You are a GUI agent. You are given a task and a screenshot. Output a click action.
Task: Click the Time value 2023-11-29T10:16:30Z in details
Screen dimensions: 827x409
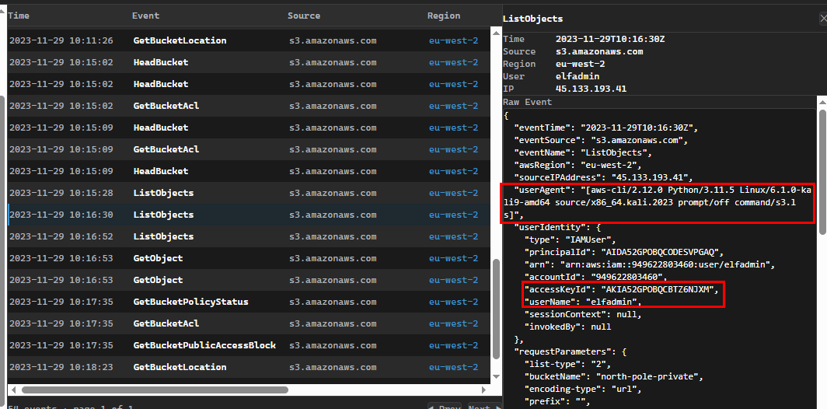[611, 39]
